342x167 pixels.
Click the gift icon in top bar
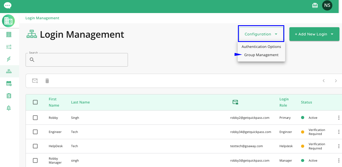315,5
